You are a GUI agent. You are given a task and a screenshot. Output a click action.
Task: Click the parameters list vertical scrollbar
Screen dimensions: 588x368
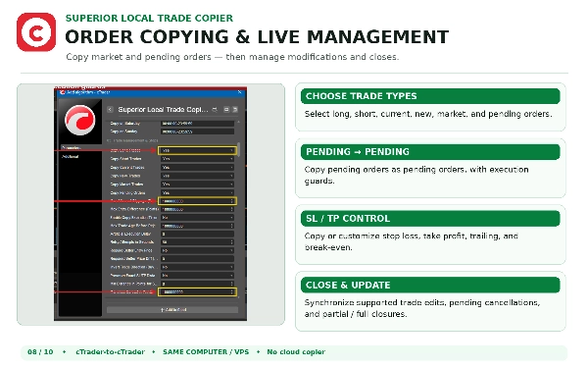coord(239,149)
